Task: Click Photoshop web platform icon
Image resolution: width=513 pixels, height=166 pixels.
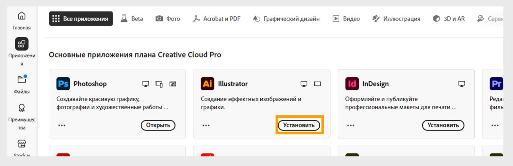Action: (173, 84)
